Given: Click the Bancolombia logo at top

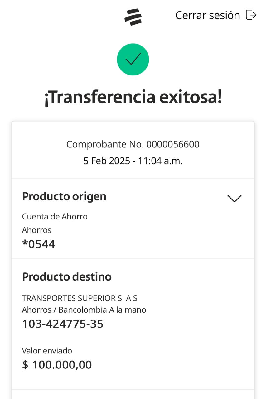Looking at the screenshot, I should [x=133, y=17].
